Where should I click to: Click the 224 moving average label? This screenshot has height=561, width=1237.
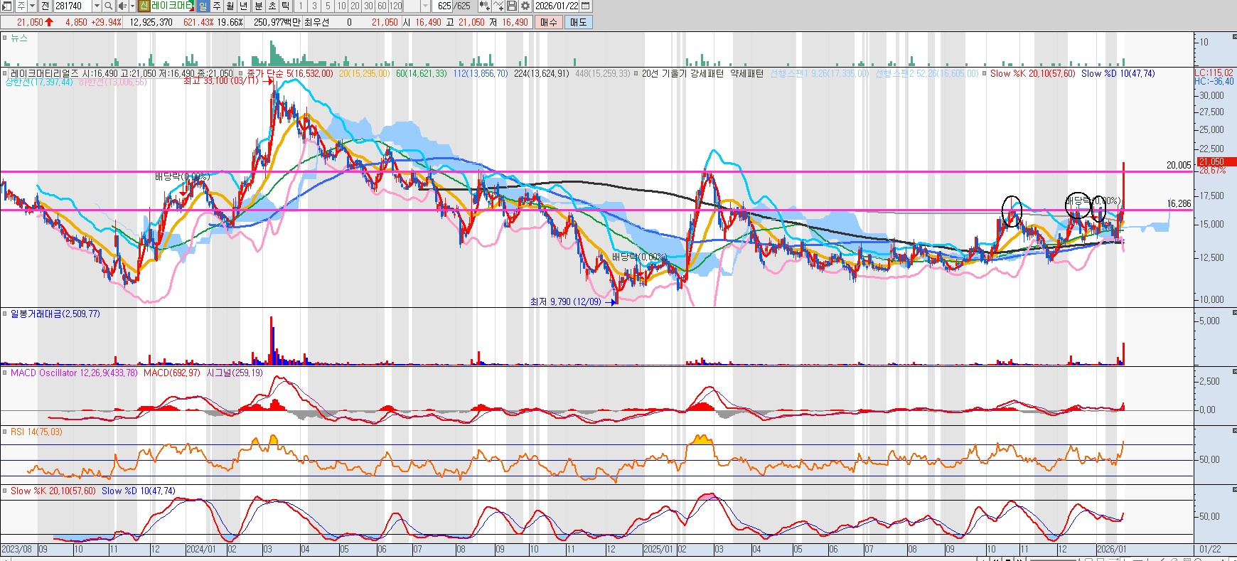542,73
